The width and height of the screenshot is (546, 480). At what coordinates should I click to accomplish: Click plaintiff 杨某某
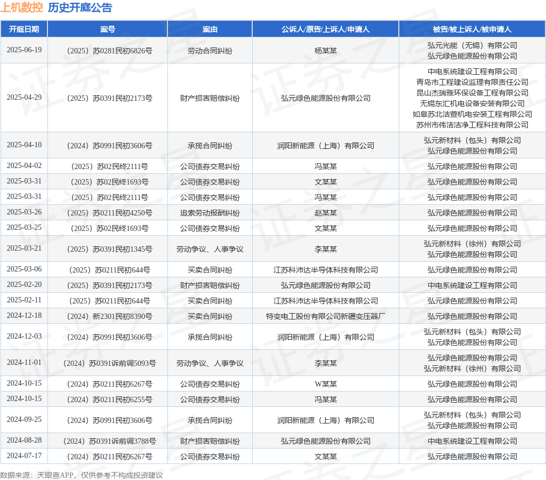326,51
